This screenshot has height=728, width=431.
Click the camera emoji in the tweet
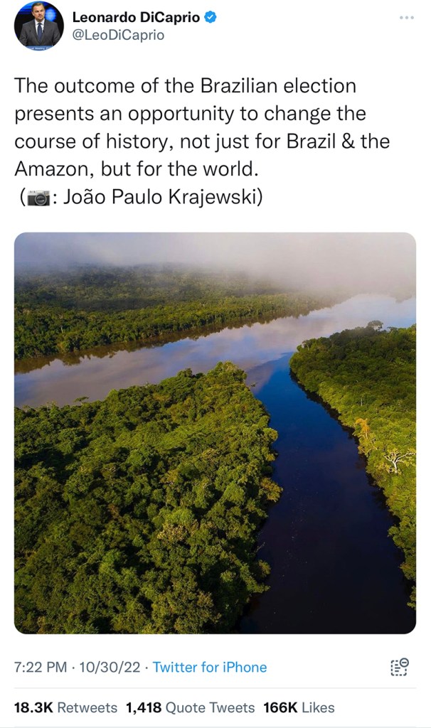[x=38, y=198]
